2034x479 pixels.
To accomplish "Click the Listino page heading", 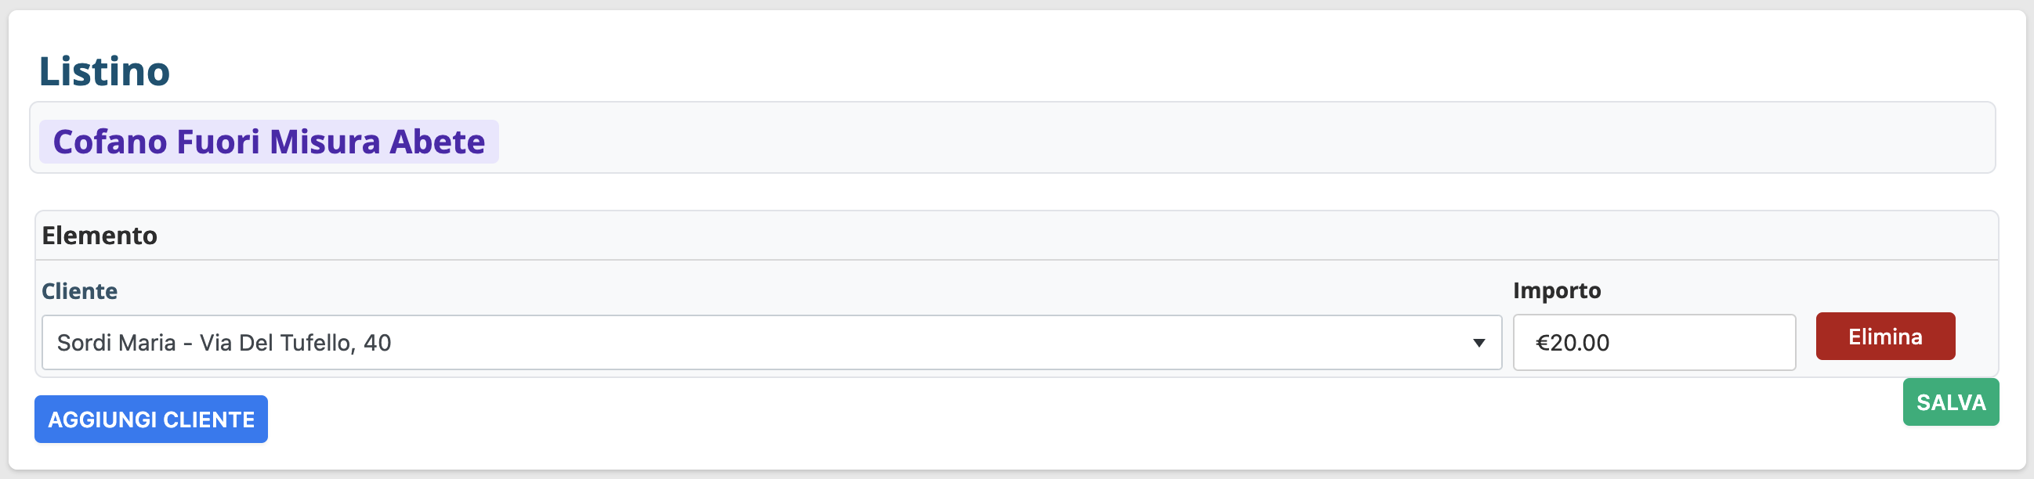I will [x=104, y=72].
